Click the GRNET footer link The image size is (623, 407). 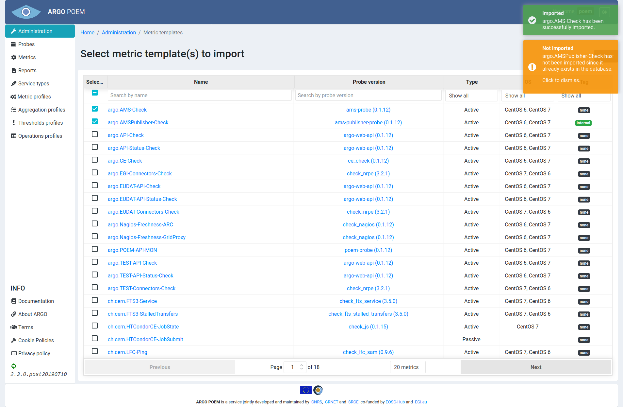click(331, 402)
